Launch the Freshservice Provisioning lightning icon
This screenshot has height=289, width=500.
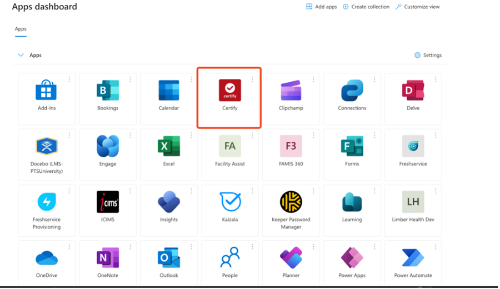click(x=47, y=202)
